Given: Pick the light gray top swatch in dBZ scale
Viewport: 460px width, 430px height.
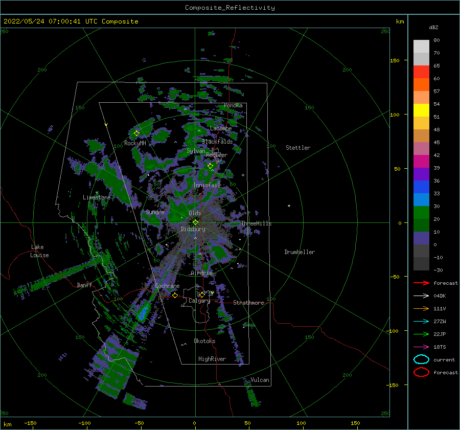Looking at the screenshot, I should pyautogui.click(x=421, y=47).
